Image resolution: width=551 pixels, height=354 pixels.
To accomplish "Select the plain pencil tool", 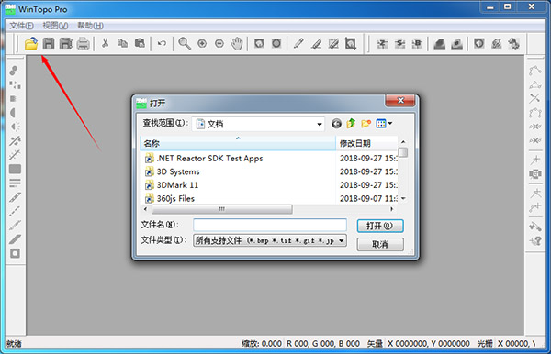I will click(298, 43).
